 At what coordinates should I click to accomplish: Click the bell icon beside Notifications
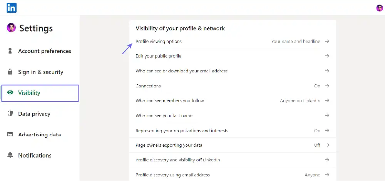10,156
